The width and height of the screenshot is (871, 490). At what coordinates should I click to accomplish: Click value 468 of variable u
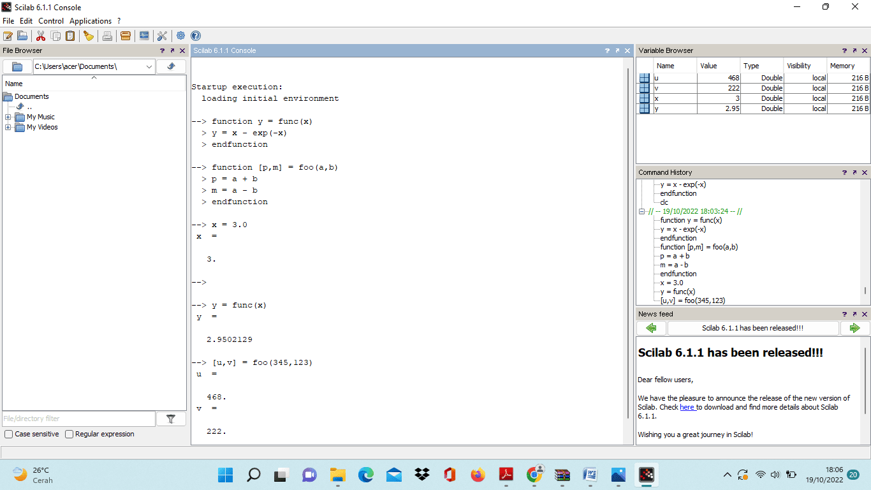pyautogui.click(x=719, y=78)
